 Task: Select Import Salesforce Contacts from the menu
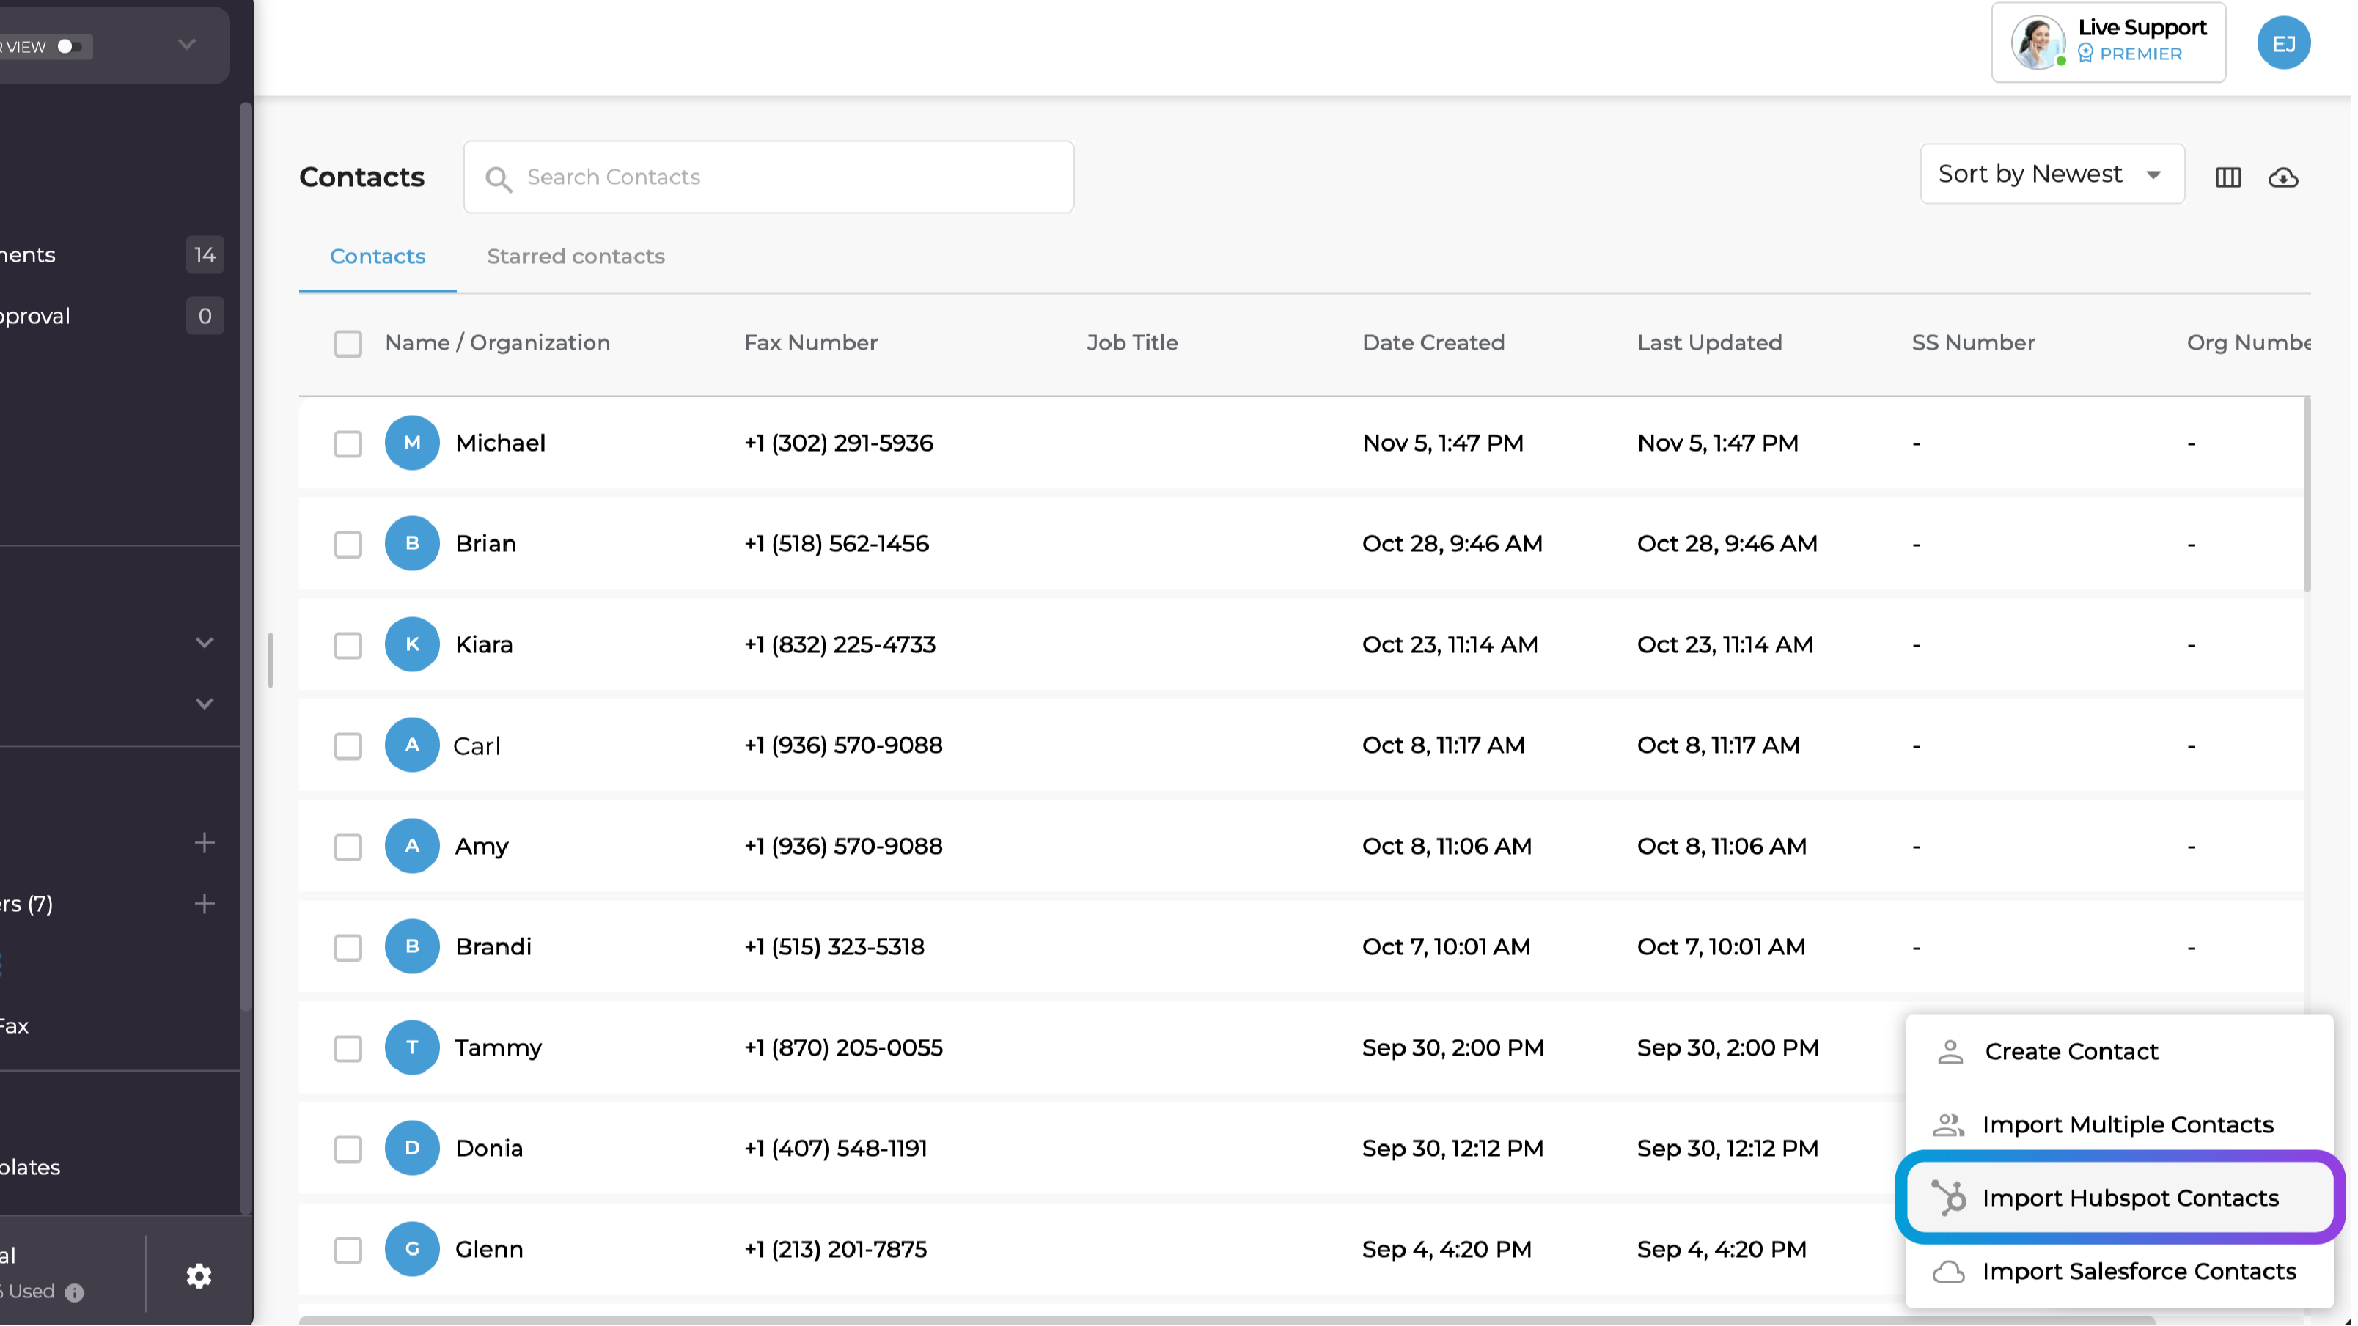(x=2138, y=1271)
